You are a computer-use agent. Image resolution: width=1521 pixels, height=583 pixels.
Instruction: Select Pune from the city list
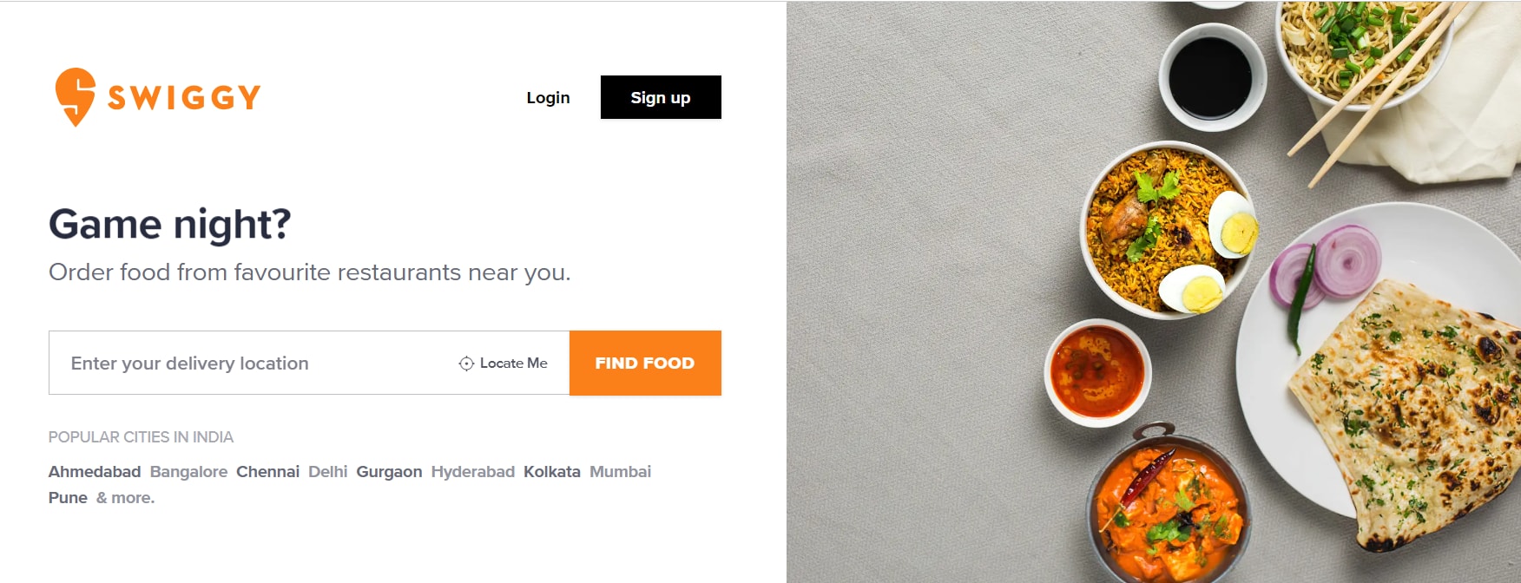[68, 498]
